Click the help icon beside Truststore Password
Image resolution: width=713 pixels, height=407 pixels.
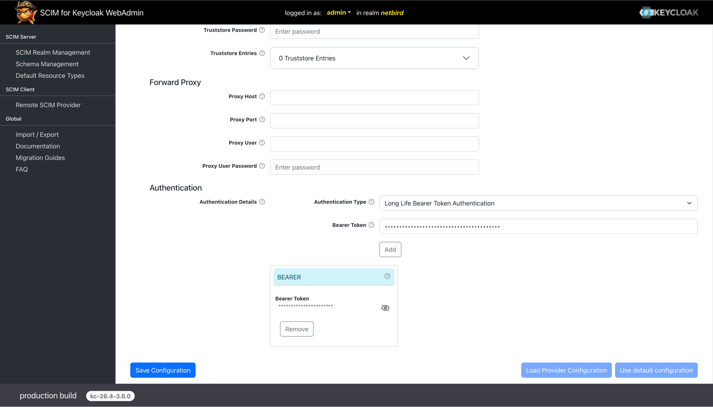point(262,30)
